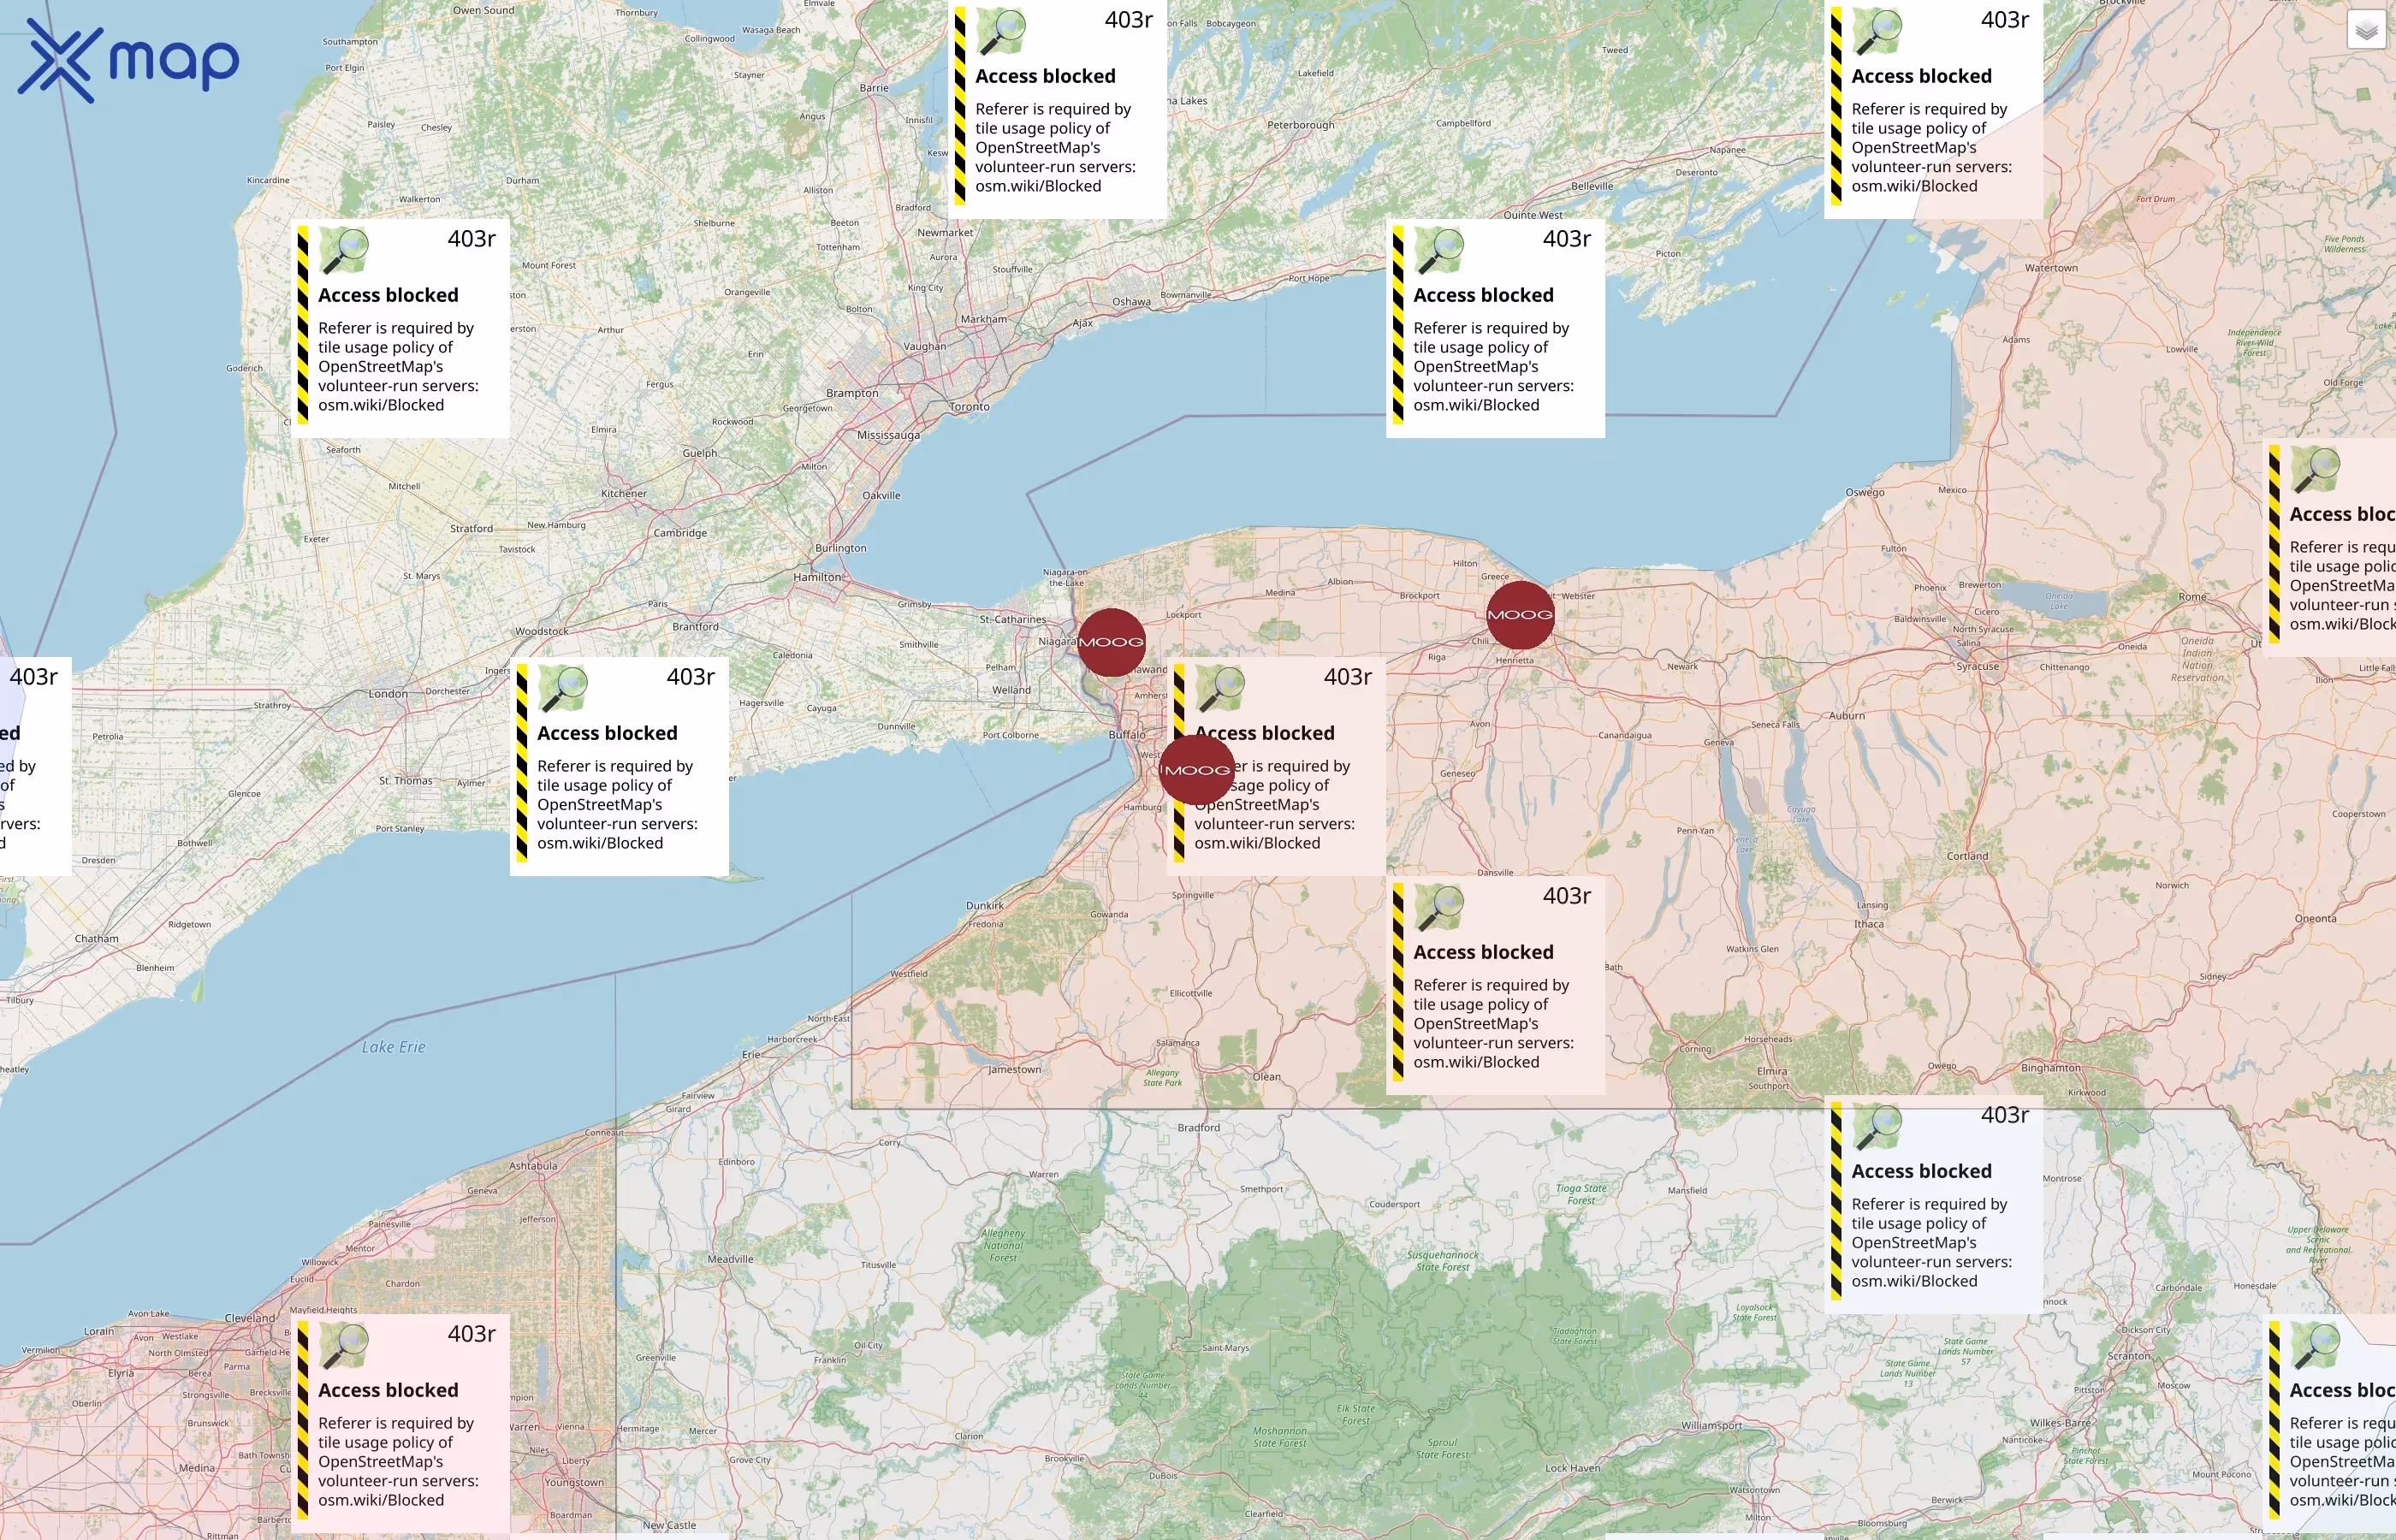Click the Brampton label

point(852,393)
